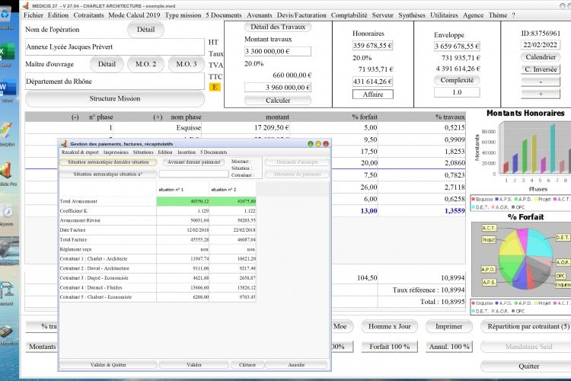571x381 pixels.
Task: Click Situation automatique situation n° button
Action: [108, 174]
